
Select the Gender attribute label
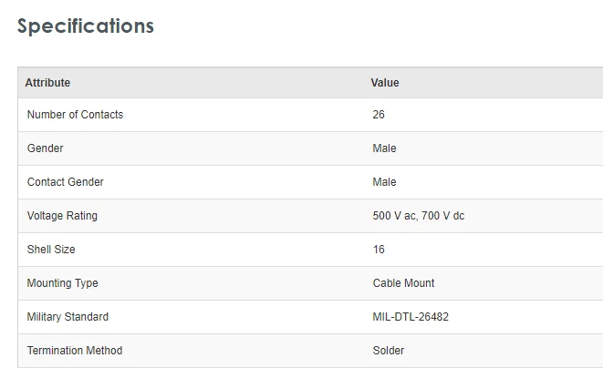coord(46,148)
